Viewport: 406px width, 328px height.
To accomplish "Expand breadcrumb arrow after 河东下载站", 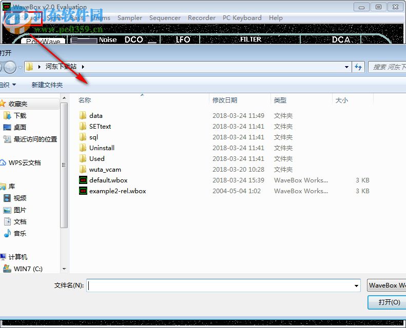I will [x=83, y=67].
